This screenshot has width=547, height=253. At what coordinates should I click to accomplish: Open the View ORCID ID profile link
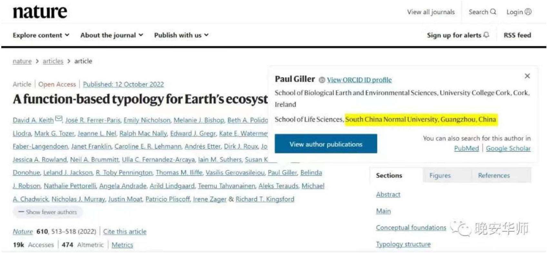(359, 80)
